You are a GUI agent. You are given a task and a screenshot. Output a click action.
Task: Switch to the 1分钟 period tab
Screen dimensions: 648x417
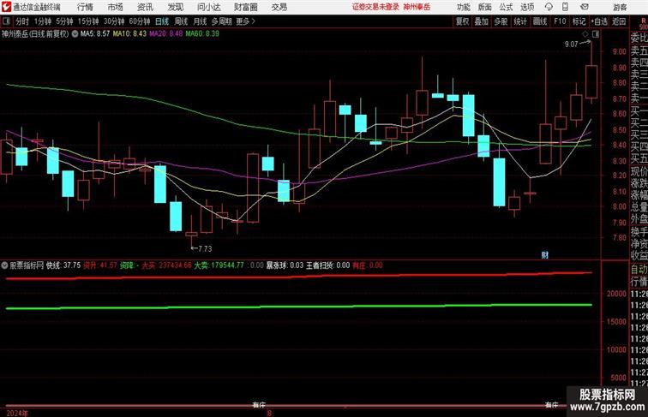coord(43,21)
